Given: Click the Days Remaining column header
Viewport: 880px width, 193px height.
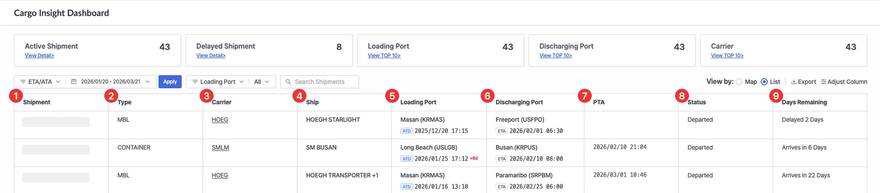Looking at the screenshot, I should click(804, 102).
